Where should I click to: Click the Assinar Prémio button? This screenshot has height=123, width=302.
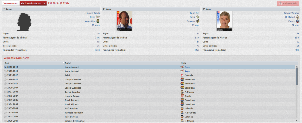288,4
